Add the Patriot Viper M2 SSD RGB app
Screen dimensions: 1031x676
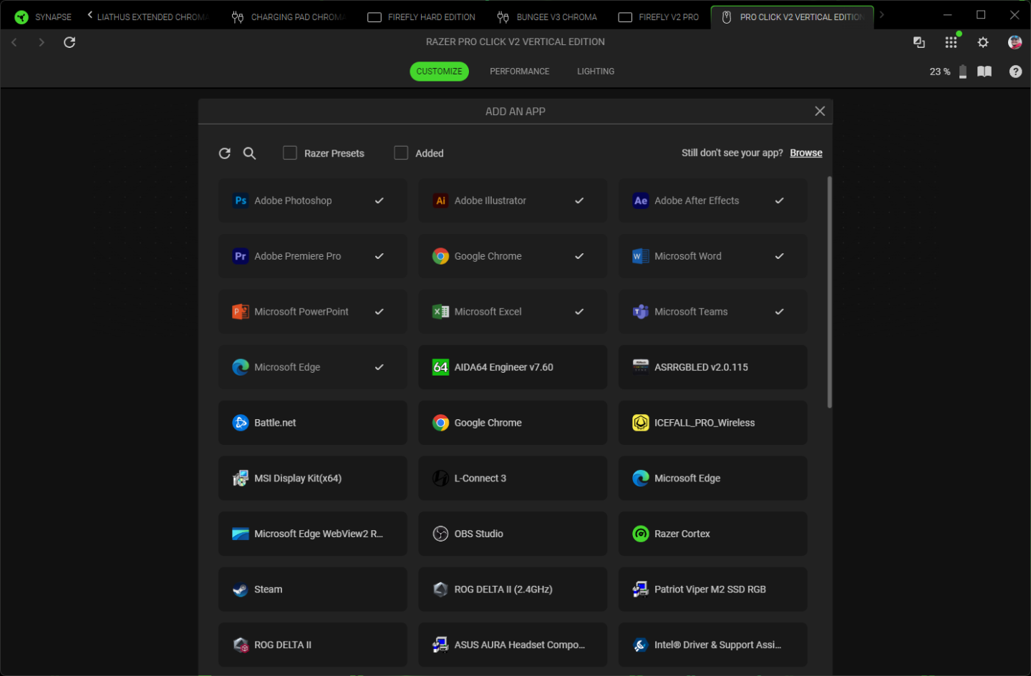click(x=713, y=589)
